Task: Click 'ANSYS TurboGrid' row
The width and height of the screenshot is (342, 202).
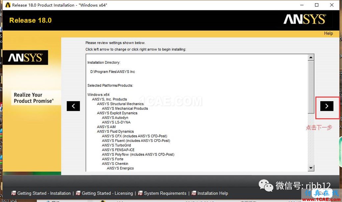Action: click(x=116, y=145)
